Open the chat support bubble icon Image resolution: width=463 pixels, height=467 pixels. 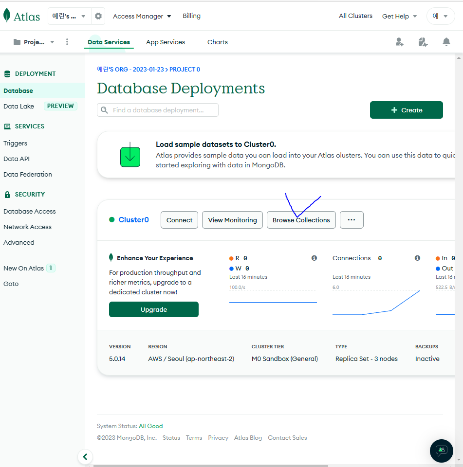click(x=442, y=450)
